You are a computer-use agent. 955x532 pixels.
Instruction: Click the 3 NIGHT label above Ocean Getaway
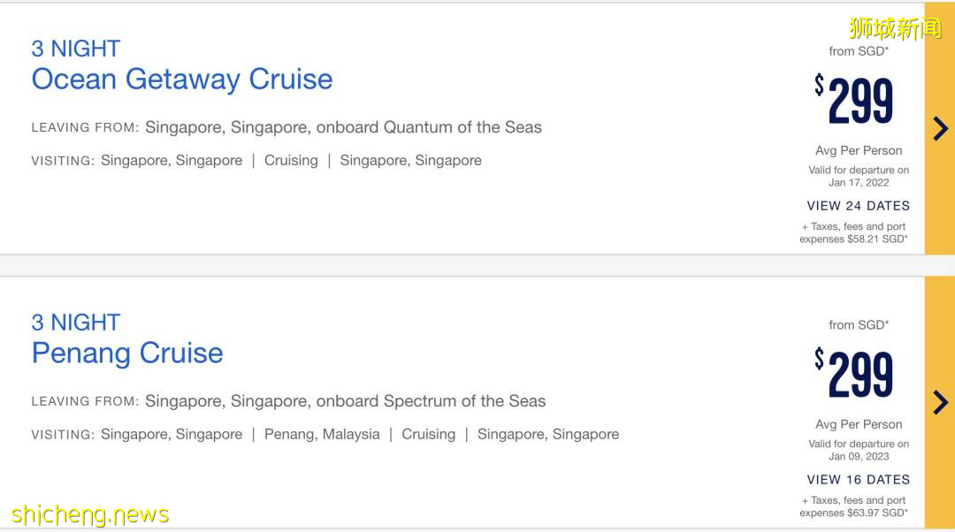pos(76,49)
